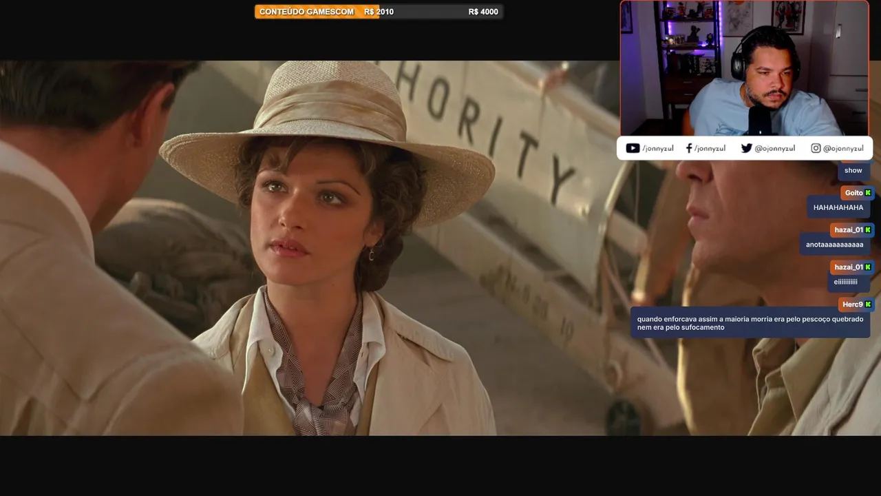Click the YouTube icon in social bar
Screen dimensions: 881x496
[x=633, y=148]
